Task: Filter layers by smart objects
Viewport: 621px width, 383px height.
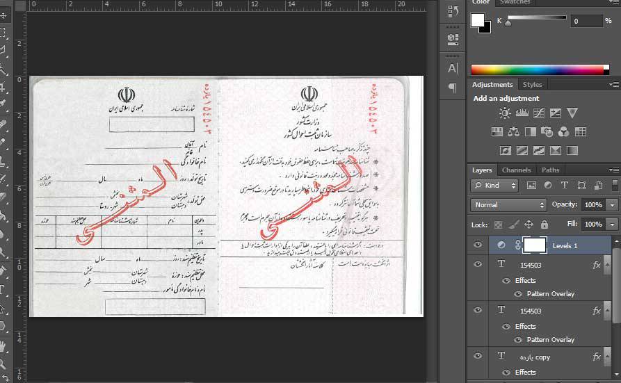Action: (598, 185)
